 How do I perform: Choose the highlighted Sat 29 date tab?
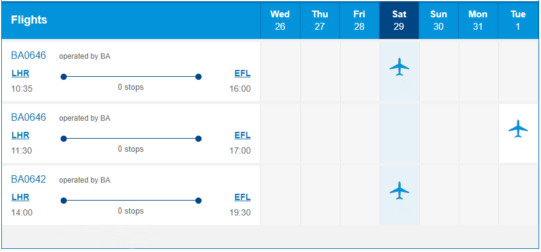tap(399, 20)
